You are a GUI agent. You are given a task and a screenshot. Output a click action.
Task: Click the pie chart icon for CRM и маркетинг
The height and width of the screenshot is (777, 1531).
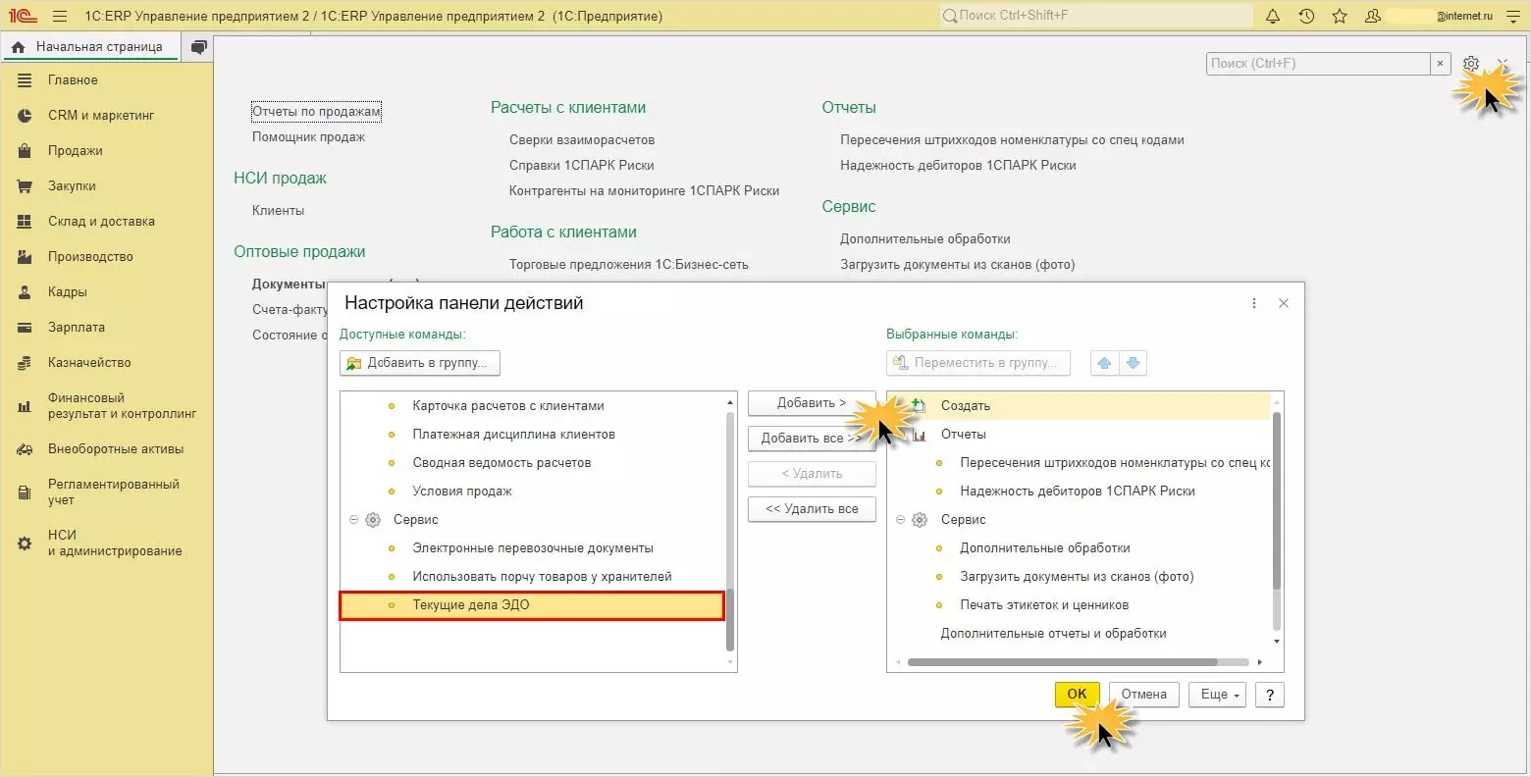tap(25, 116)
